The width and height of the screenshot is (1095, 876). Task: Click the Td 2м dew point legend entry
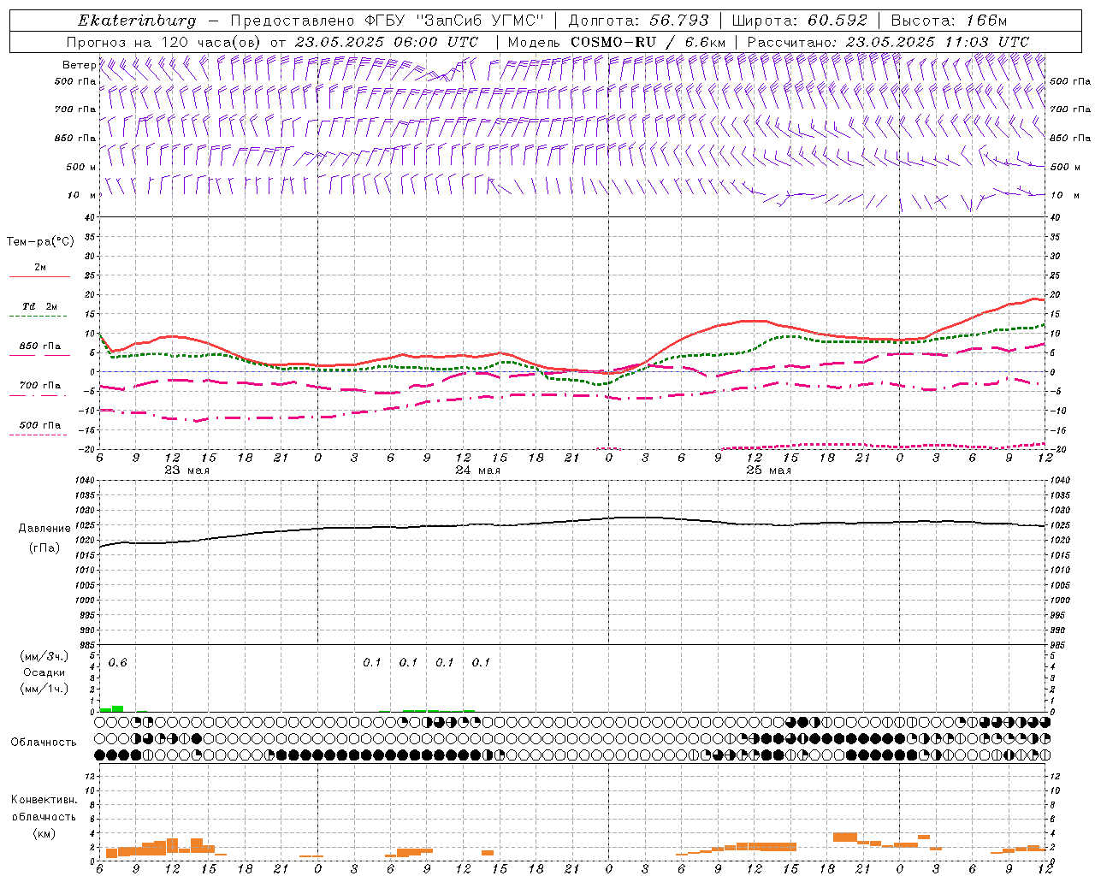[x=40, y=306]
